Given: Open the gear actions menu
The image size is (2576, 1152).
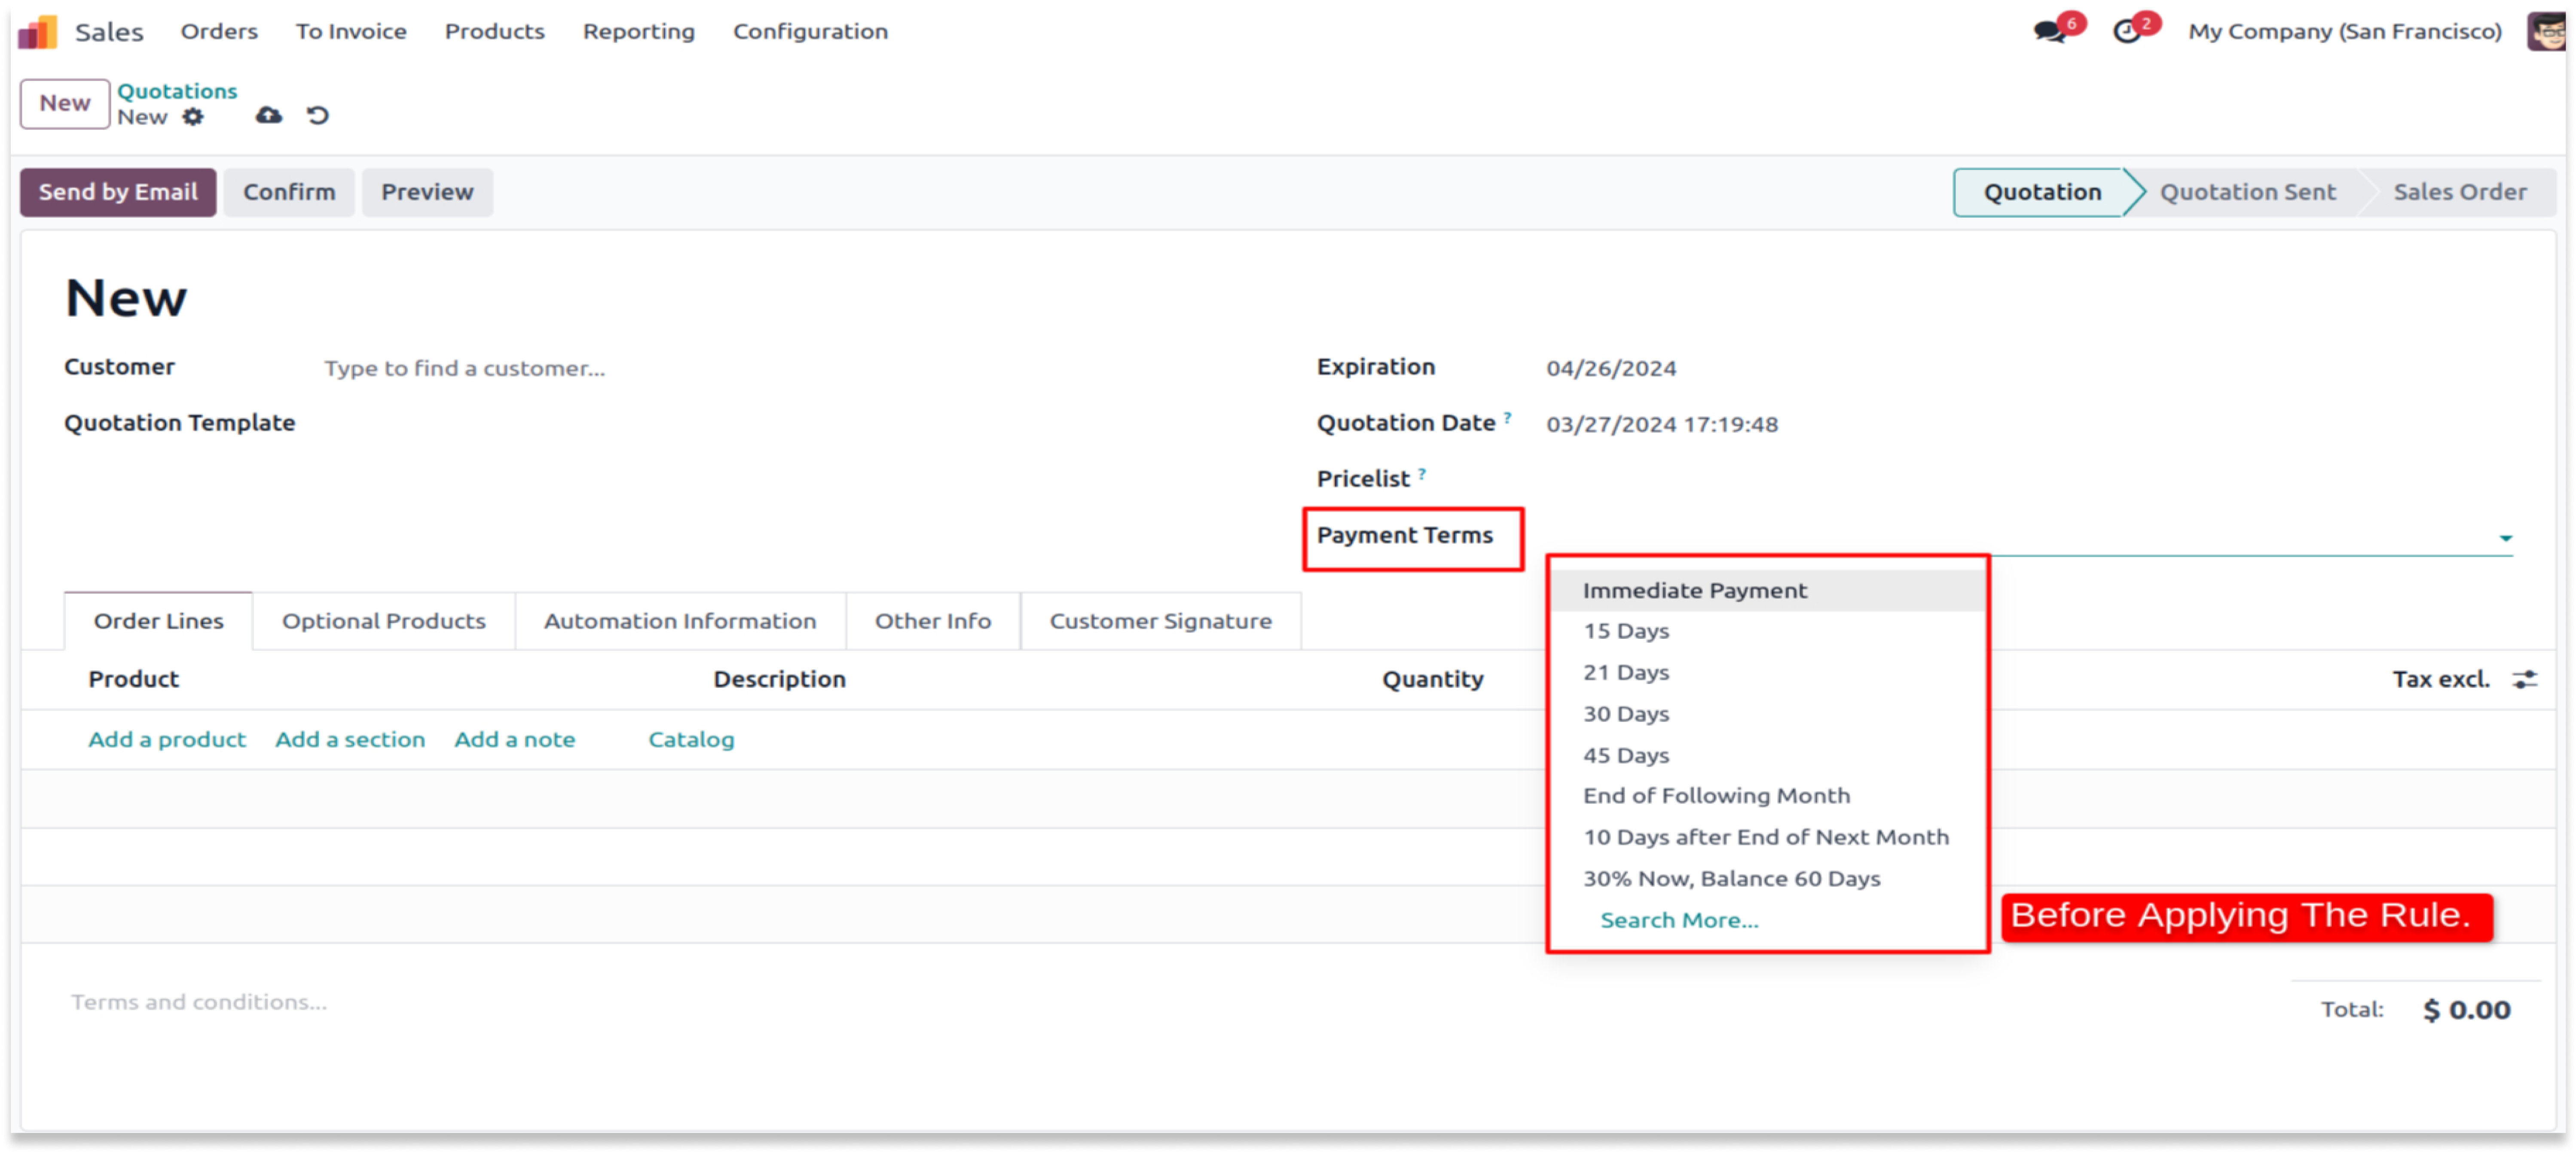Looking at the screenshot, I should click(x=193, y=117).
